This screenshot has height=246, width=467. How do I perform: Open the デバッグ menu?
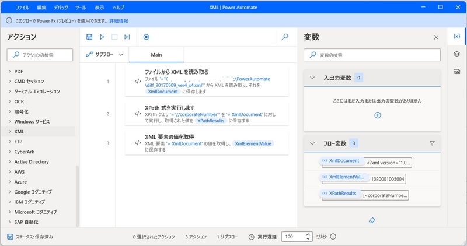[61, 8]
